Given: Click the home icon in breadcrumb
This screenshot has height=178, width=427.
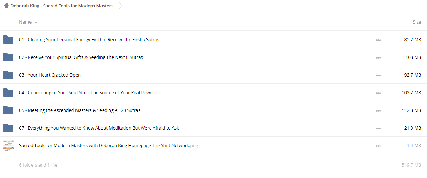Looking at the screenshot, I should click(6, 6).
